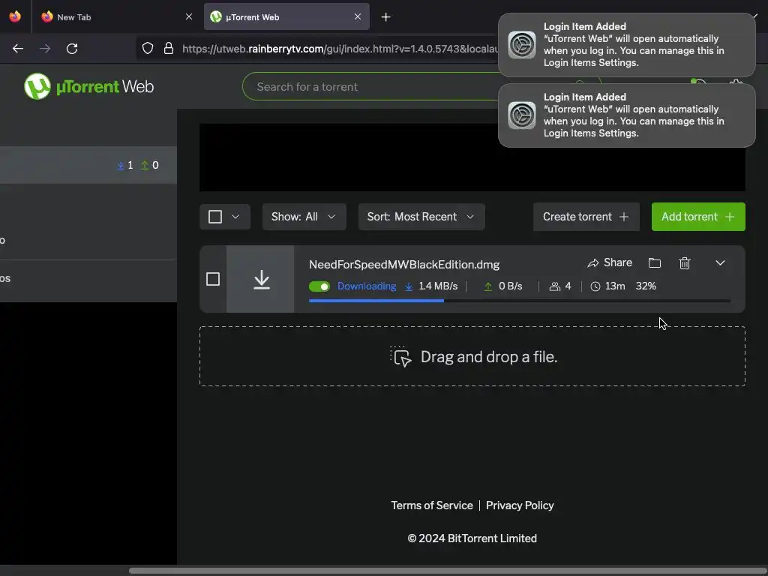Click © 2024 BitTorrent Limited text
Viewport: 768px width, 576px height.
click(472, 538)
